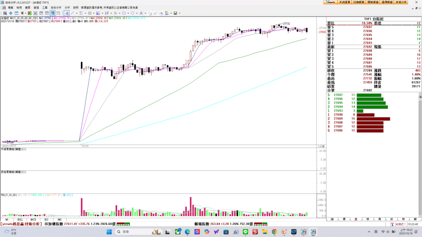
Task: Click the 切換帳號 button
Action: click(359, 2)
